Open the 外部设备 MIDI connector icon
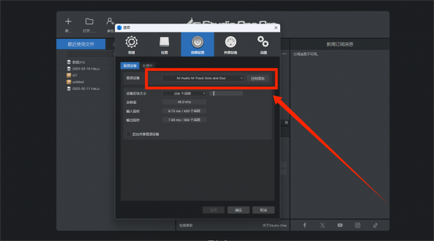Image resolution: width=434 pixels, height=241 pixels. click(230, 42)
